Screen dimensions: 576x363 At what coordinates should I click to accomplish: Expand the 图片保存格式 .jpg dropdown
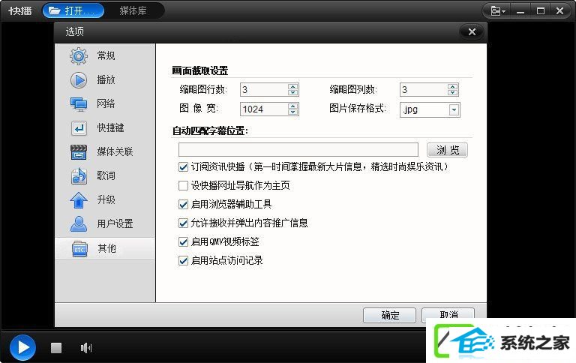tap(454, 109)
